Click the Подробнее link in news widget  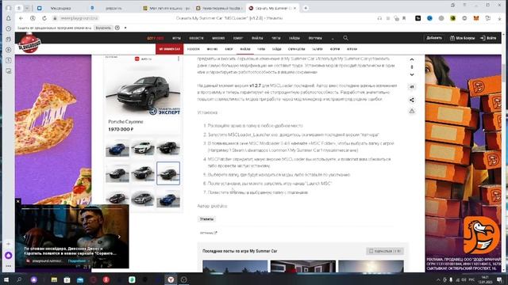pyautogui.click(x=77, y=260)
